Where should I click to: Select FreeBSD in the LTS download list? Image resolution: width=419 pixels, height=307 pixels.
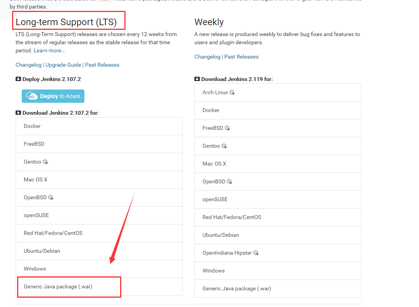[x=99, y=144]
